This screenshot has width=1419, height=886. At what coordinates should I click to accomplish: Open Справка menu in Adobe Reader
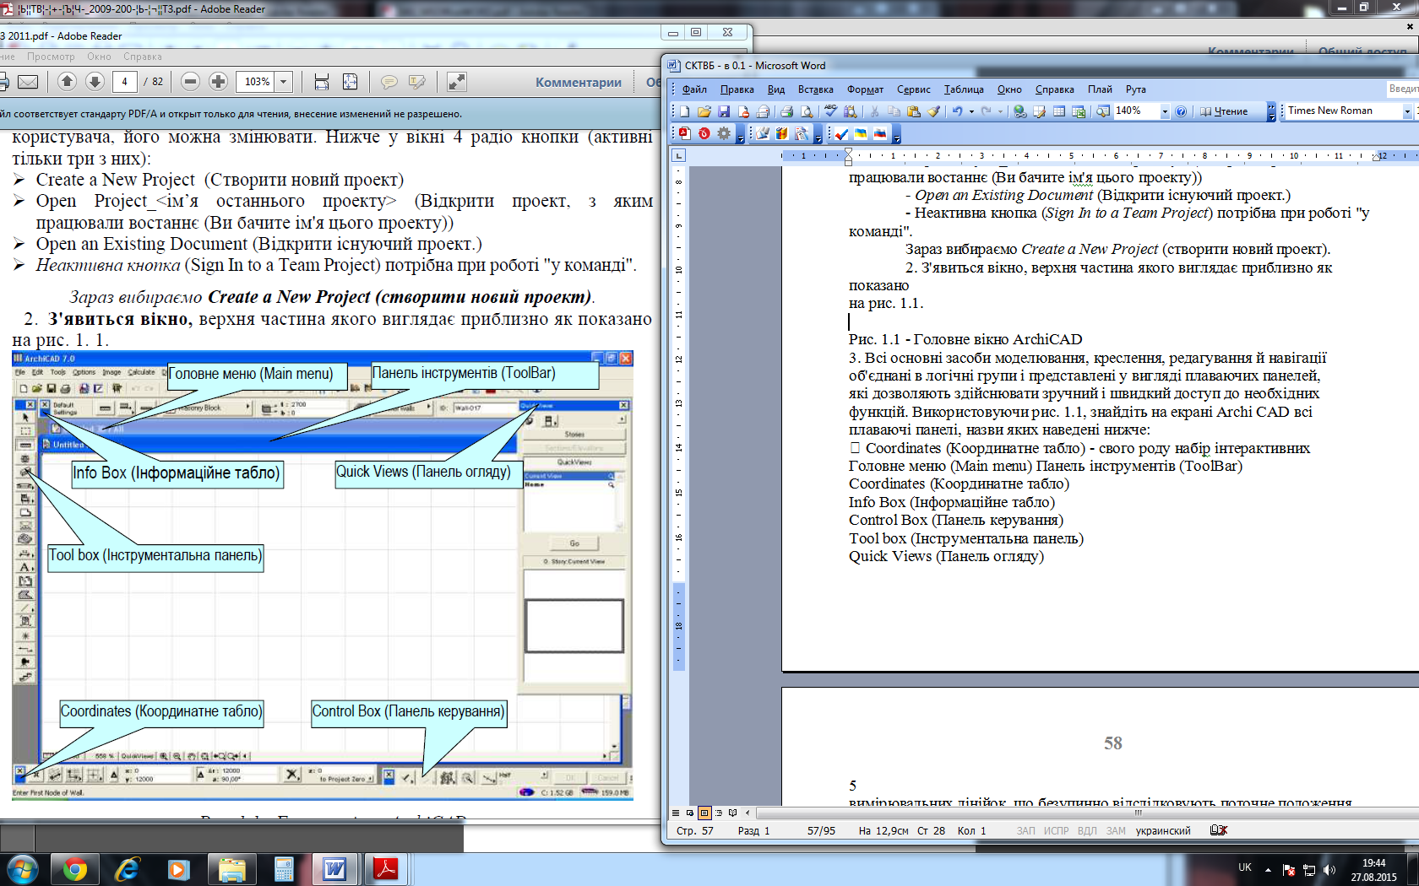142,57
